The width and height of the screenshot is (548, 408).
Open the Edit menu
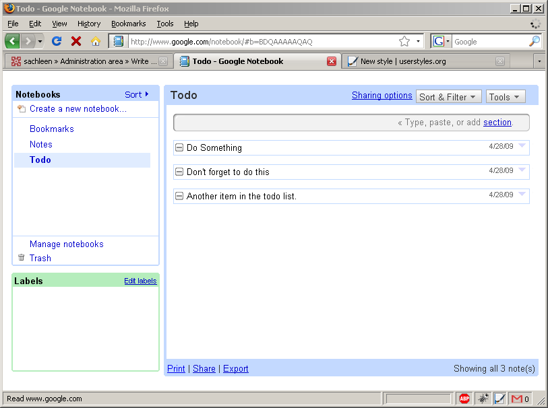[x=35, y=24]
